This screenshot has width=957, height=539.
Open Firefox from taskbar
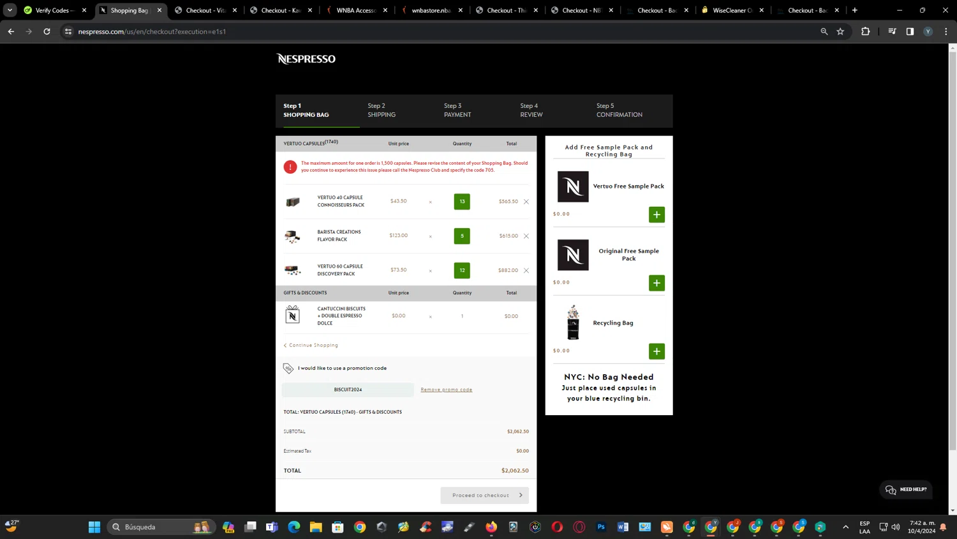tap(491, 527)
